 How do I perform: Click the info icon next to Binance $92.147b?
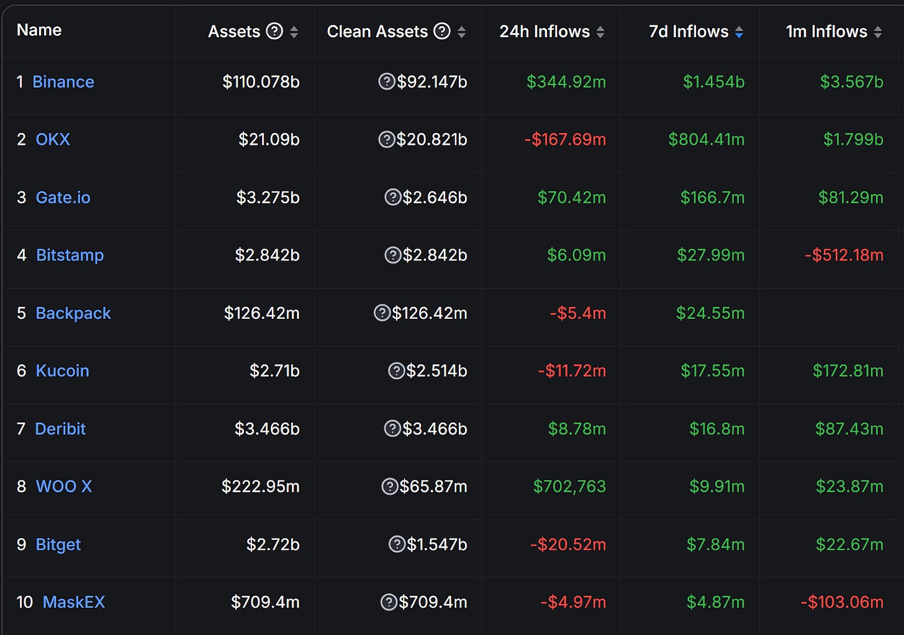click(x=387, y=81)
